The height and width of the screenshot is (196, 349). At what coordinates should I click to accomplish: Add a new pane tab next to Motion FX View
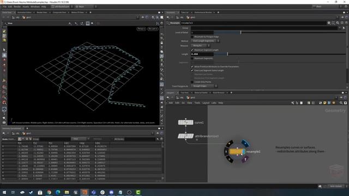(x=91, y=13)
